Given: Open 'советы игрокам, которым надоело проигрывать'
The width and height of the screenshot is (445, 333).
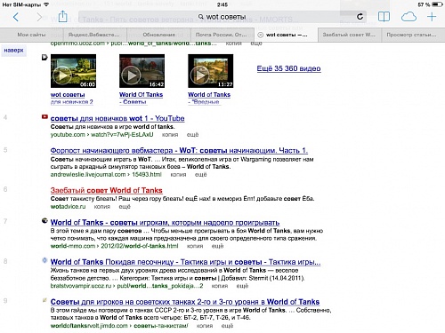Looking at the screenshot, I should tap(165, 222).
